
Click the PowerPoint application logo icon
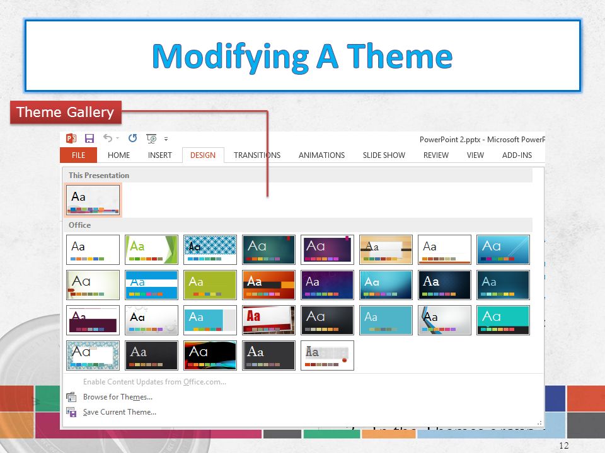pyautogui.click(x=71, y=138)
